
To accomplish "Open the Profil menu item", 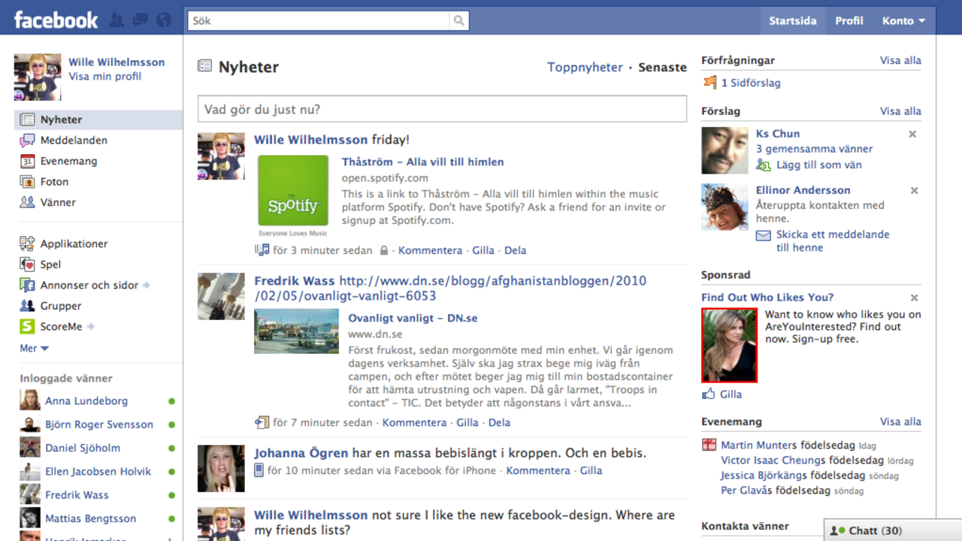I will (x=849, y=20).
